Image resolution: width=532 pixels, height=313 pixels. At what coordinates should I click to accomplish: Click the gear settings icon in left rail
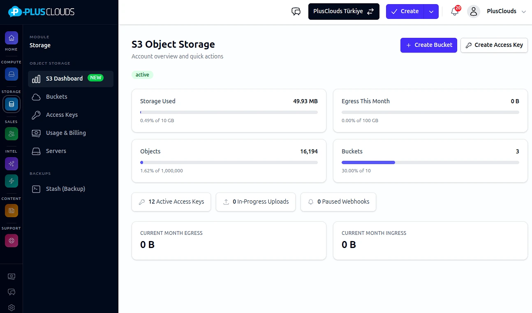click(x=12, y=307)
